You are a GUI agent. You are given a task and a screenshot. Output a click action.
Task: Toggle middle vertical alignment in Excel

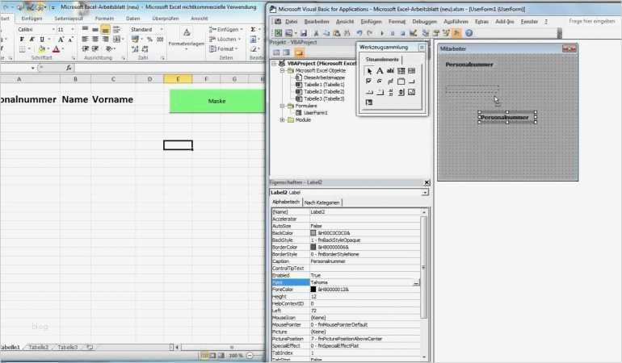click(x=95, y=29)
